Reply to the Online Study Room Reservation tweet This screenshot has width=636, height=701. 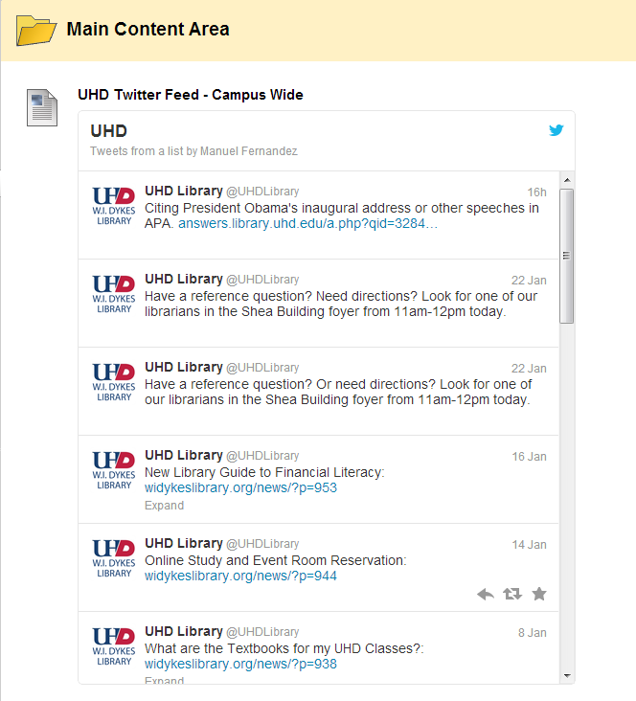486,594
